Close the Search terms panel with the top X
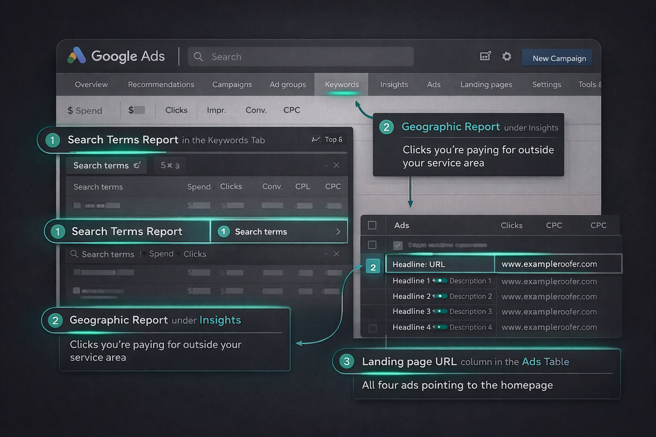 (x=336, y=165)
